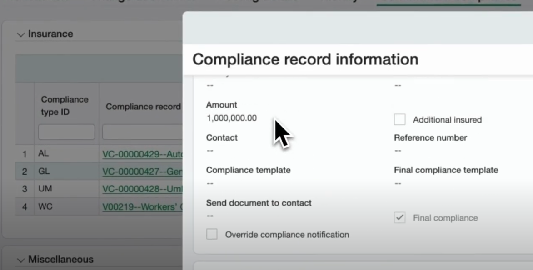
Task: Click the WC compliance type cell
Action: click(x=45, y=206)
